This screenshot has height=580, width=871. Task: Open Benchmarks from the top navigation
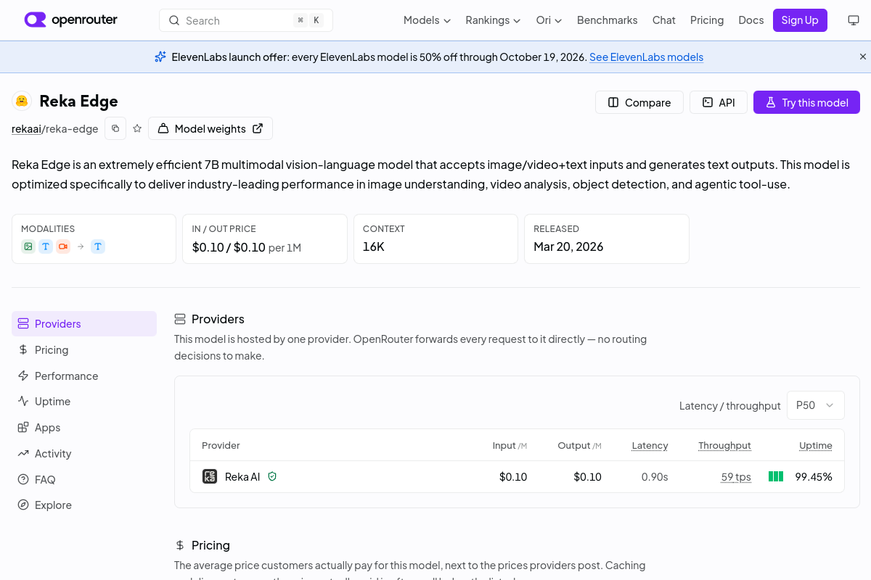pos(608,20)
